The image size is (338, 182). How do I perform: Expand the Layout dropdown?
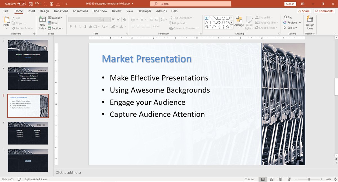pyautogui.click(x=55, y=18)
